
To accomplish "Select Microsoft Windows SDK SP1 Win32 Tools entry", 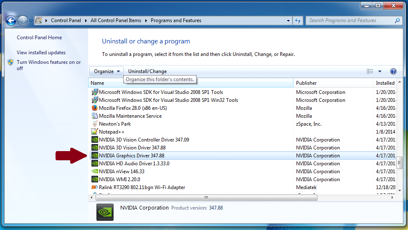I will (168, 100).
